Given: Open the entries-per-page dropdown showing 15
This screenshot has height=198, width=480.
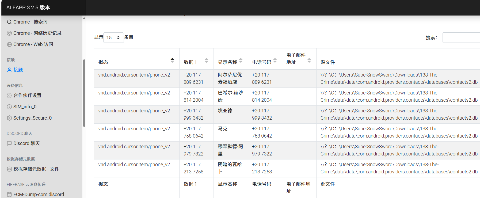Looking at the screenshot, I should coord(113,37).
